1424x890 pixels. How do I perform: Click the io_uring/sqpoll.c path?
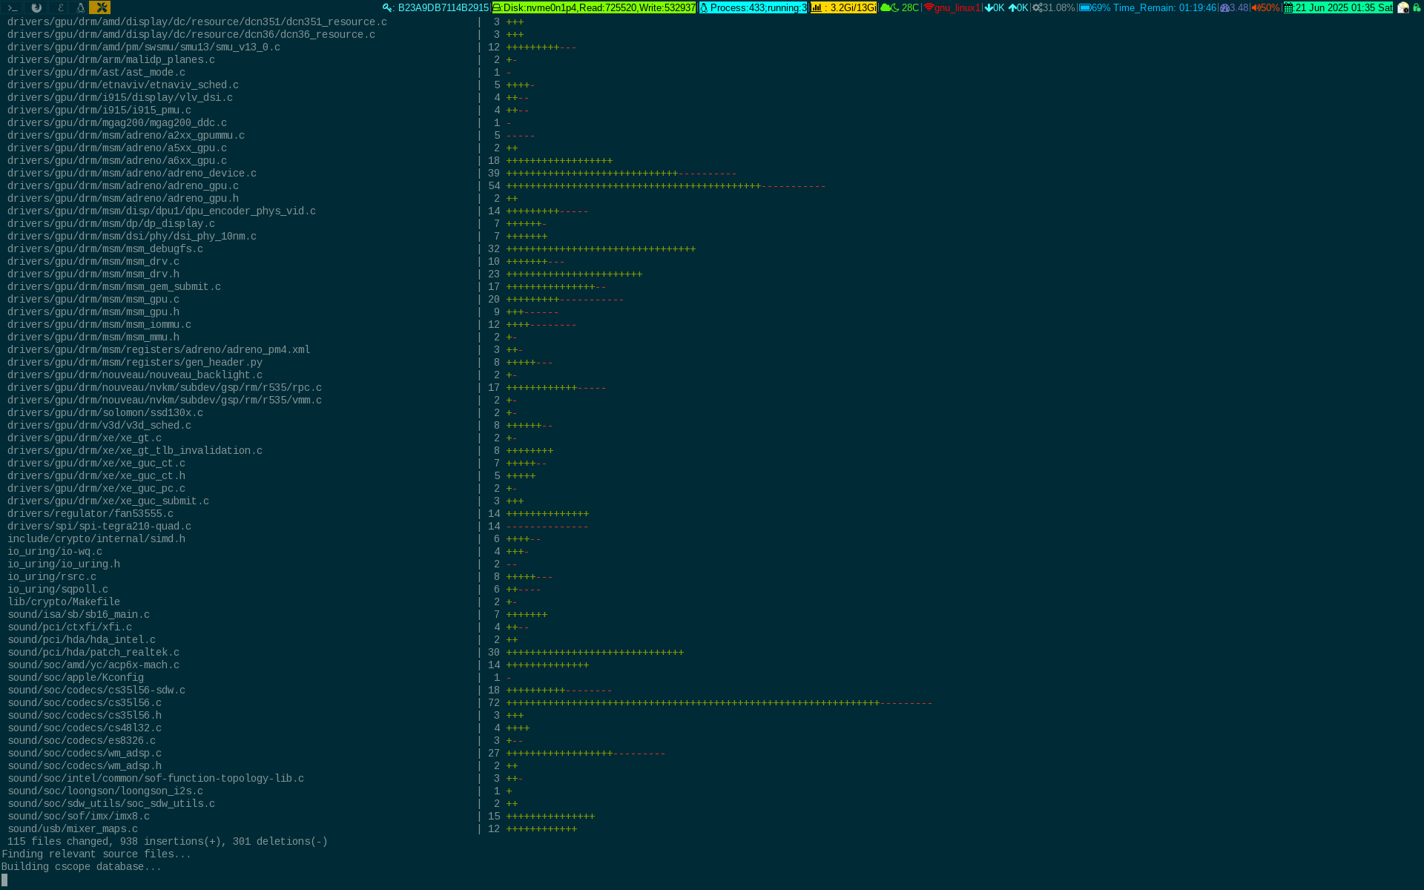click(x=58, y=590)
